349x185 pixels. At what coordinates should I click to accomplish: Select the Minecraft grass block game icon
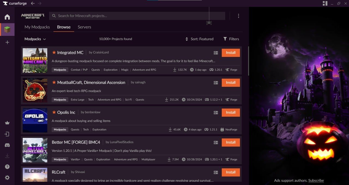7,29
